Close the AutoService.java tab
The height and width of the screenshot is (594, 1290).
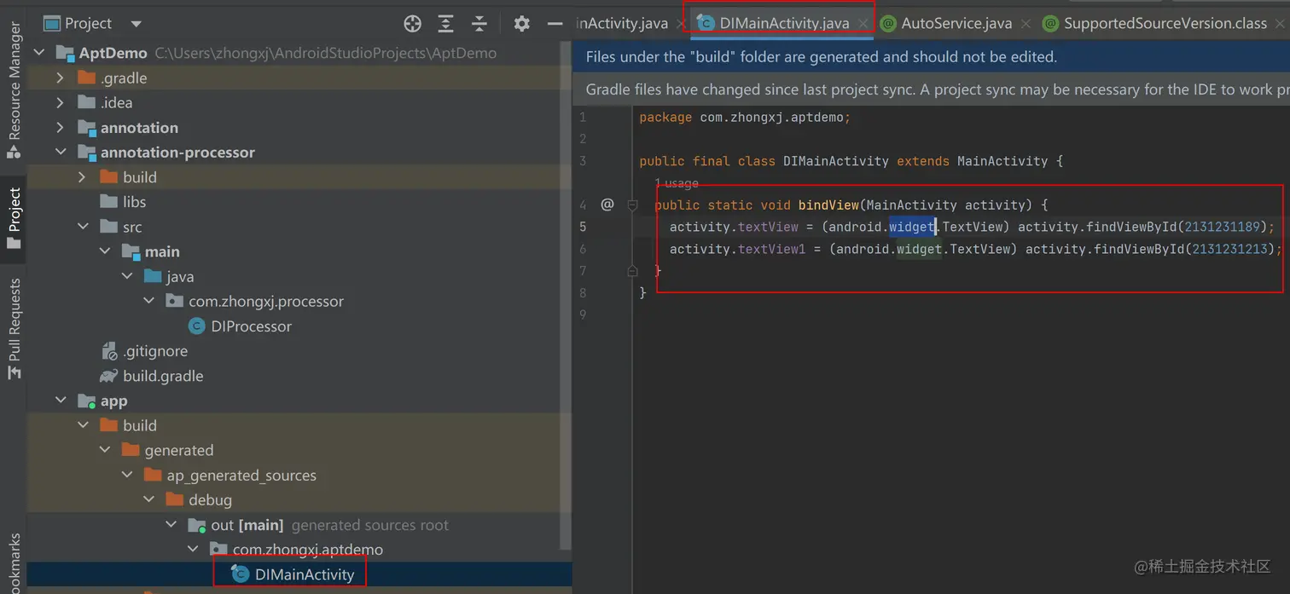click(x=1026, y=24)
